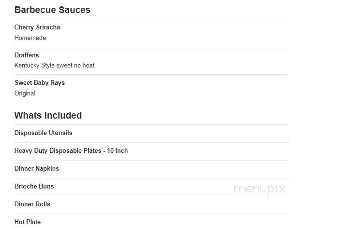This screenshot has width=346, height=229.
Task: Click the word Rays in sauce name
Action: coord(58,83)
